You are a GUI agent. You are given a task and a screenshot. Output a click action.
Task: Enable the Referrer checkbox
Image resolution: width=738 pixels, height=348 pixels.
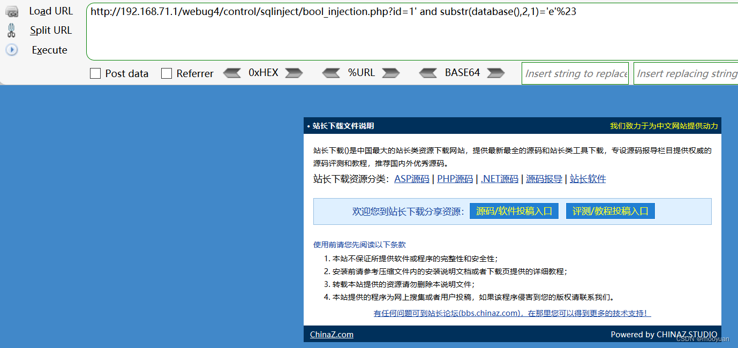(x=167, y=73)
